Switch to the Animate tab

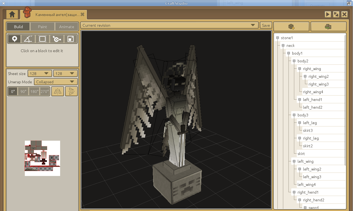click(x=66, y=27)
